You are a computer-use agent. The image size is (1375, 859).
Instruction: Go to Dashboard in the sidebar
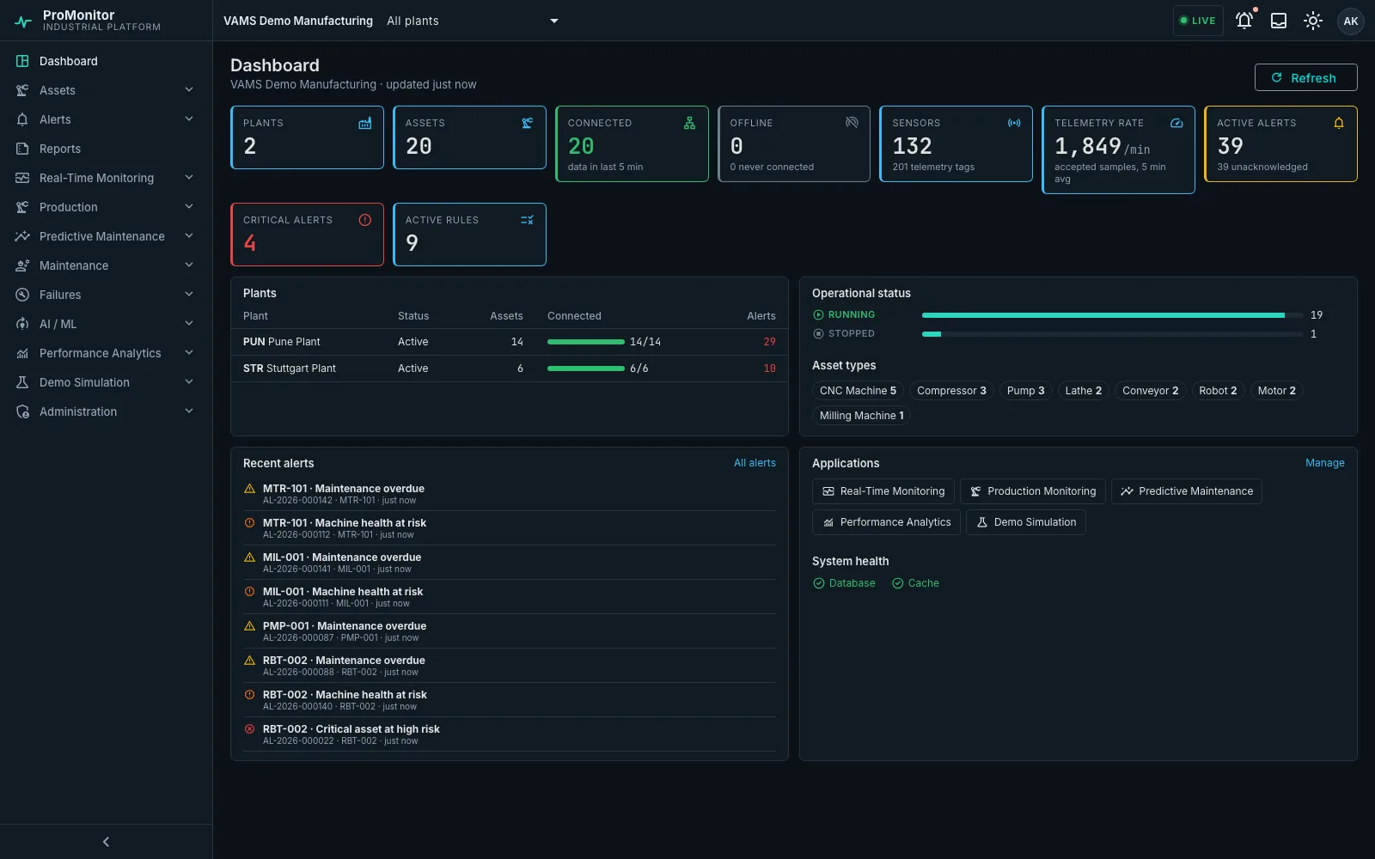[106, 61]
